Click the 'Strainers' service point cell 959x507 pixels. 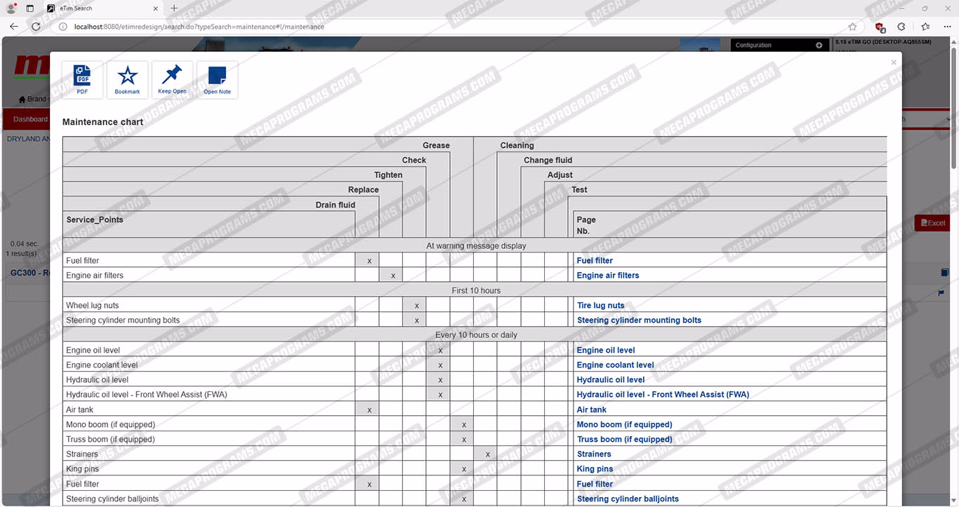209,454
